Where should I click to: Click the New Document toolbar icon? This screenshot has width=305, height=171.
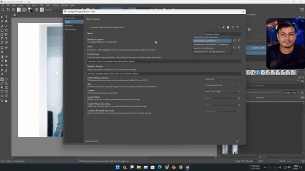click(x=3, y=9)
